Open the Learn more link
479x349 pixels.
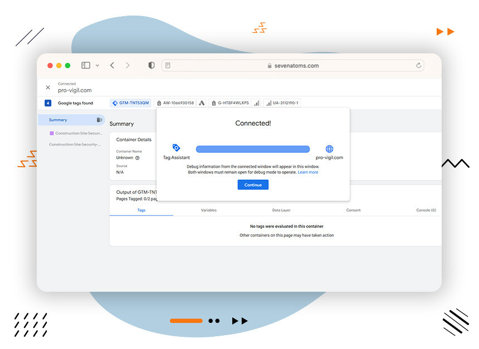tap(307, 172)
